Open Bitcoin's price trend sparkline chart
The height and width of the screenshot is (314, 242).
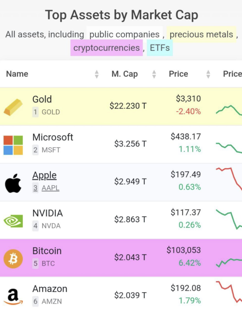coord(229,262)
